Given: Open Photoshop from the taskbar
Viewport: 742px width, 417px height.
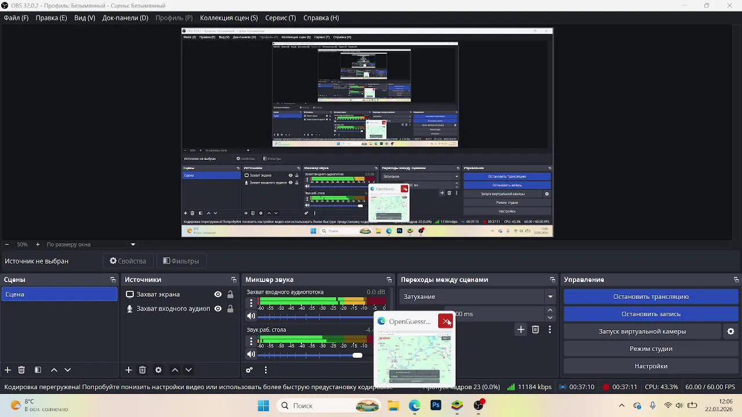Looking at the screenshot, I should pos(436,405).
